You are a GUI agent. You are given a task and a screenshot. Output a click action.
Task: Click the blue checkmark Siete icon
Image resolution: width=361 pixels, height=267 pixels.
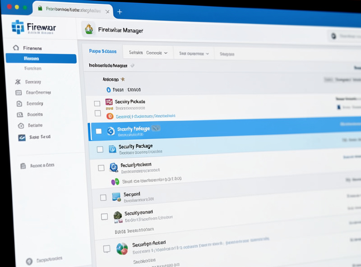[22, 138]
